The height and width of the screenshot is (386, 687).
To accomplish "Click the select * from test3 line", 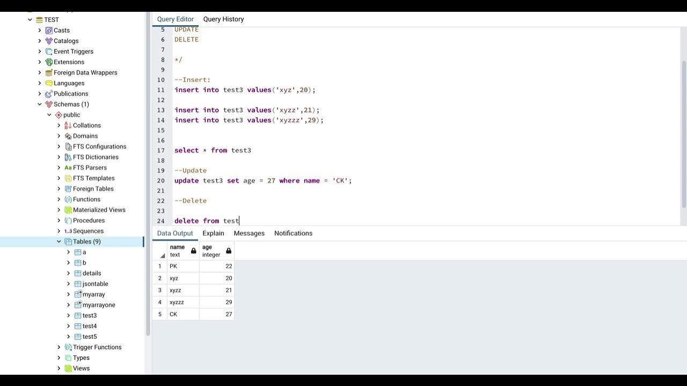I will pos(213,151).
